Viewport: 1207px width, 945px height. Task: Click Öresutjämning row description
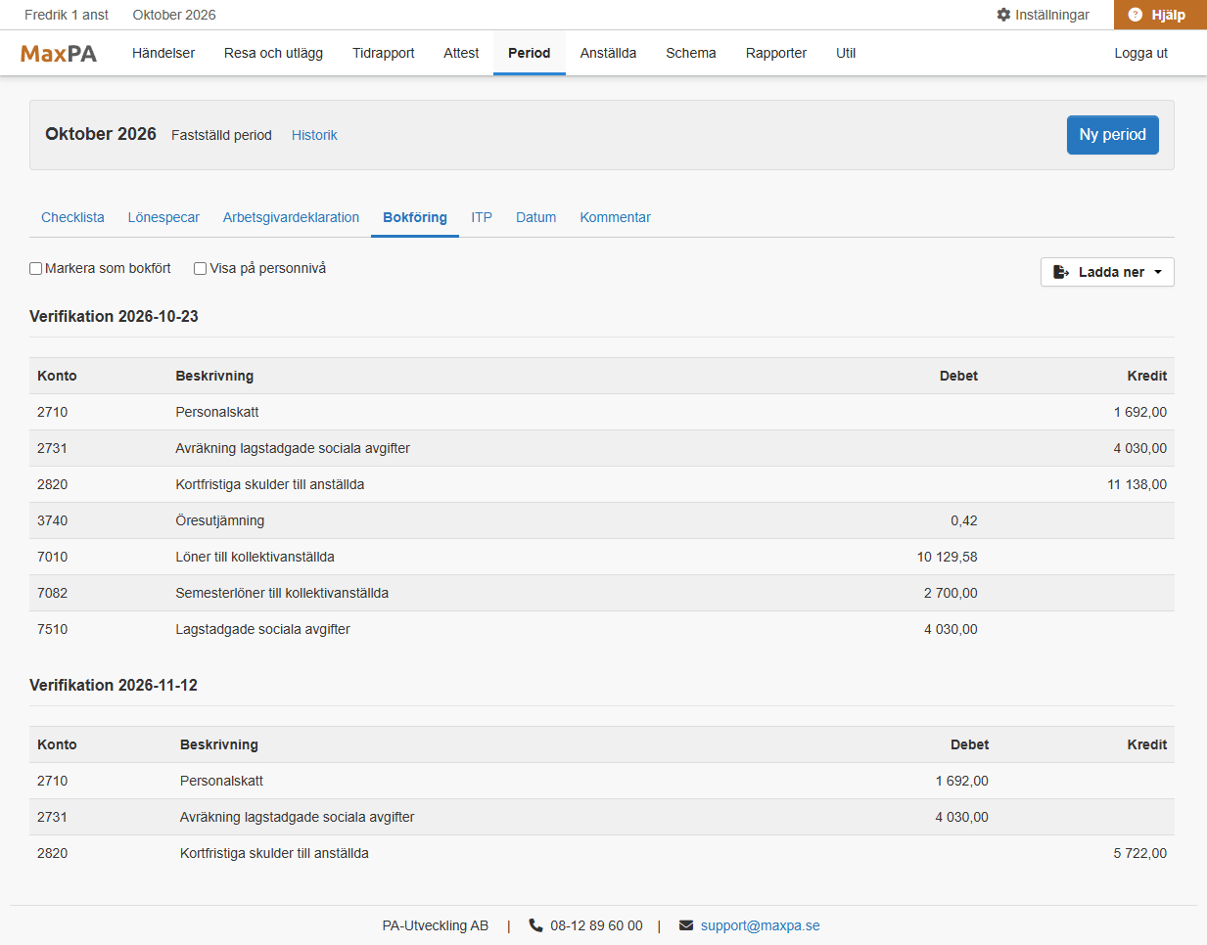click(x=220, y=520)
